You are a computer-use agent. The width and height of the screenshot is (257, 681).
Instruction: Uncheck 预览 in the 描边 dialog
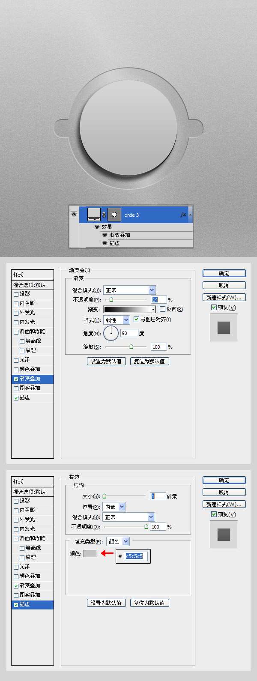(214, 514)
